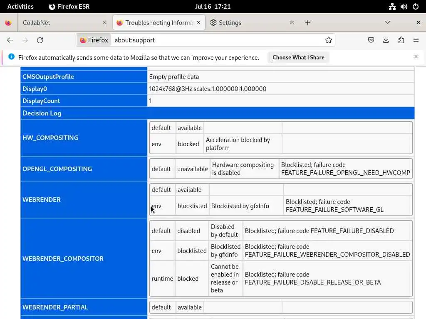Click FEATURE_FAILURE_DISABLED failure code text
Image resolution: width=426 pixels, height=319 pixels.
[x=352, y=231]
